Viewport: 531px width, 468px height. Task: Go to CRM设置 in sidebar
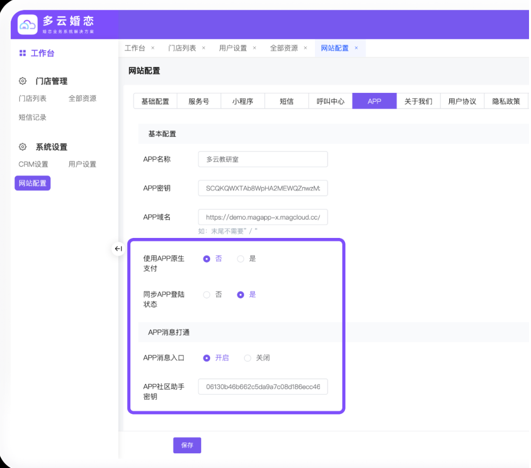point(33,164)
